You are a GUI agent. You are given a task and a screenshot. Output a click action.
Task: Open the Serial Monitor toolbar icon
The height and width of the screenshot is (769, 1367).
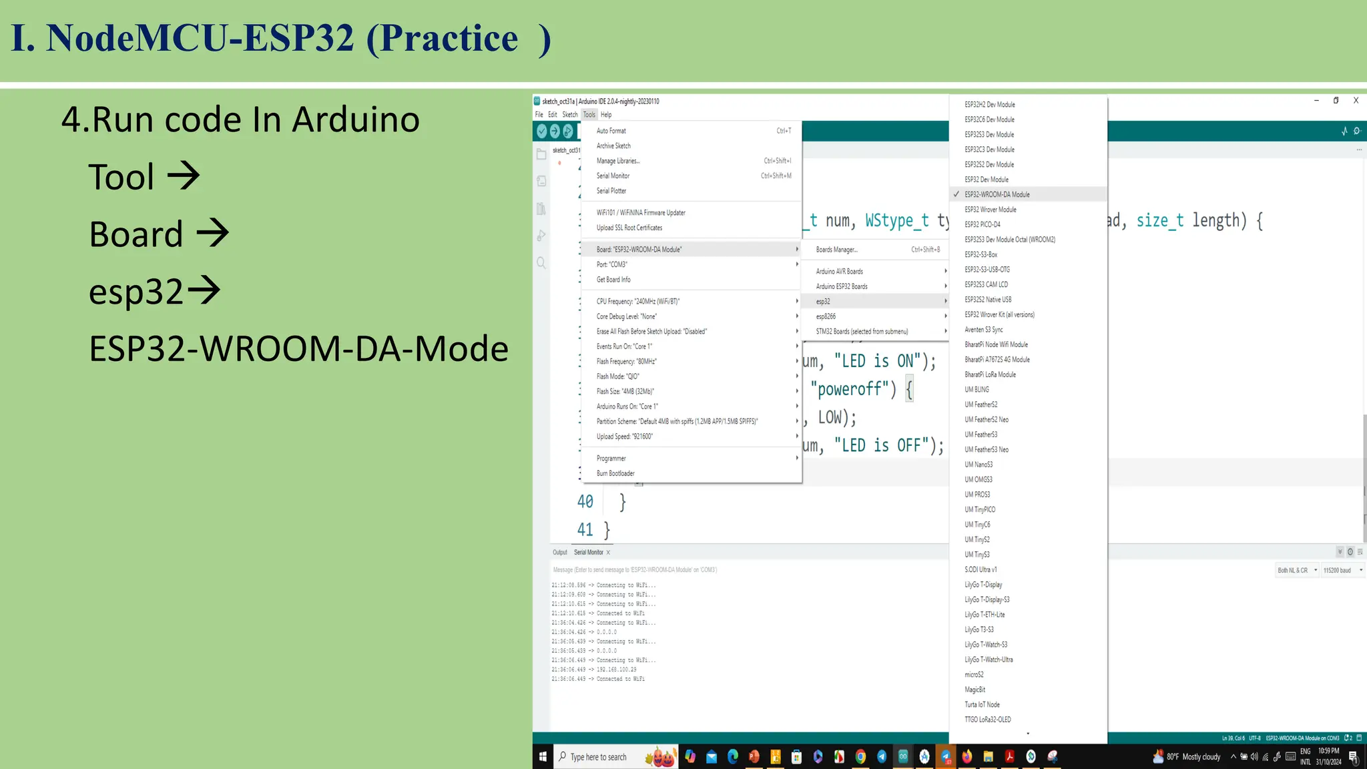tap(1357, 131)
